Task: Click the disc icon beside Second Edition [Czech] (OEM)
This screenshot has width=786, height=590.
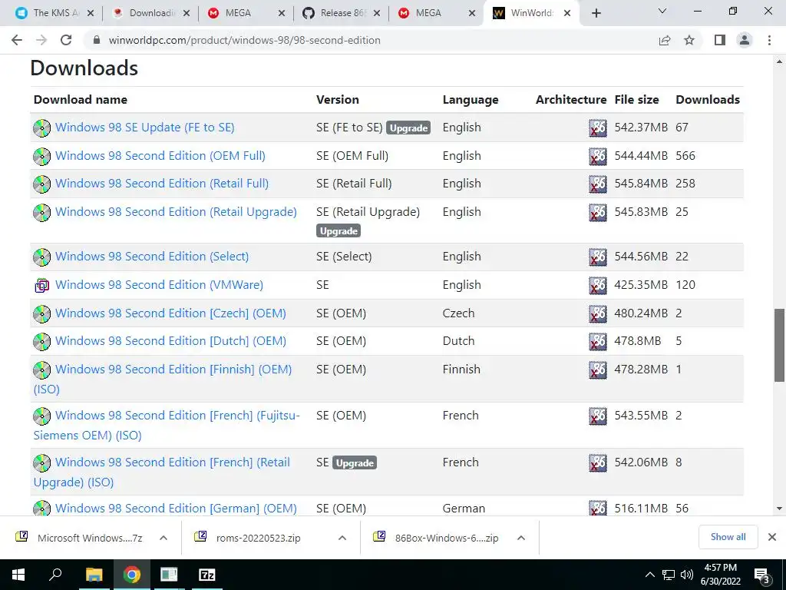Action: pyautogui.click(x=41, y=313)
